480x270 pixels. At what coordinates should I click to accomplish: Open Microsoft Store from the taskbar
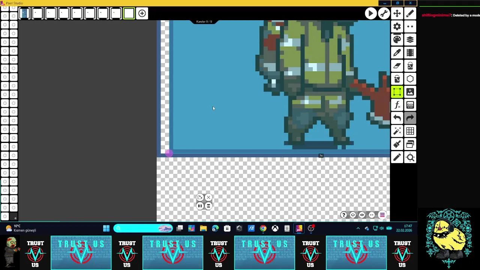tap(227, 228)
